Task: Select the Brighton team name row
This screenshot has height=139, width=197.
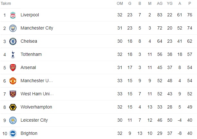Action: (29, 133)
